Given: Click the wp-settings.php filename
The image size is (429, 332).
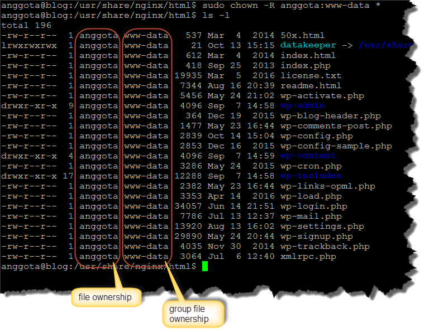Looking at the screenshot, I should point(322,227).
